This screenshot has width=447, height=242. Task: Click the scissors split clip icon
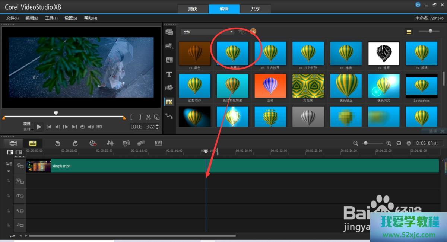148,117
